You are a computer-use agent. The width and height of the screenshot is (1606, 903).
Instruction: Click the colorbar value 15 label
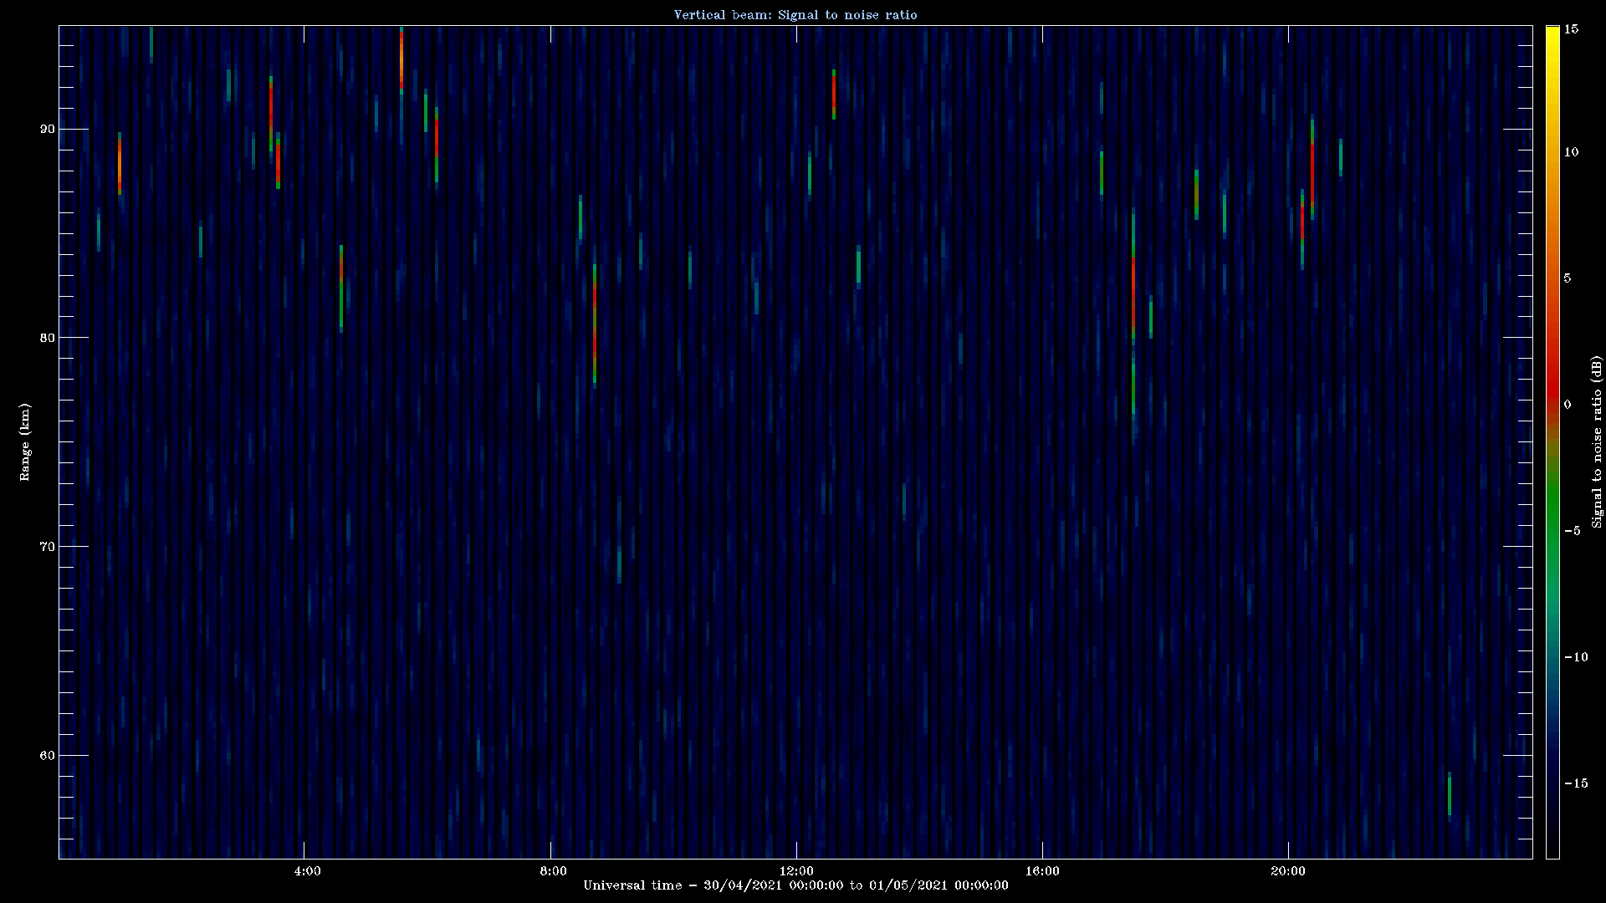pyautogui.click(x=1571, y=29)
